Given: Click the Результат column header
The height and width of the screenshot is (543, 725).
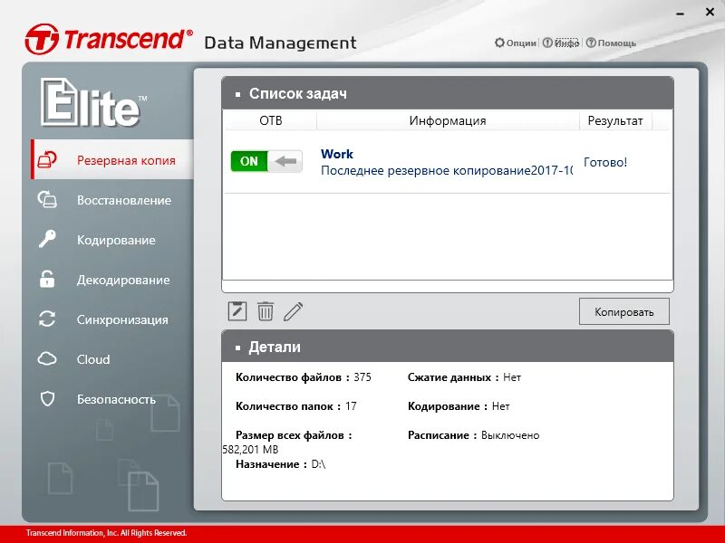Looking at the screenshot, I should tap(615, 120).
